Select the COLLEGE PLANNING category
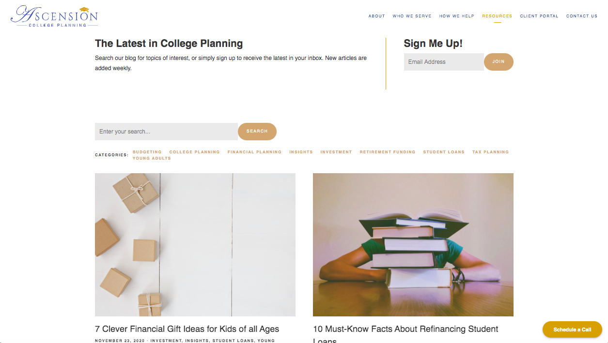 tap(194, 151)
